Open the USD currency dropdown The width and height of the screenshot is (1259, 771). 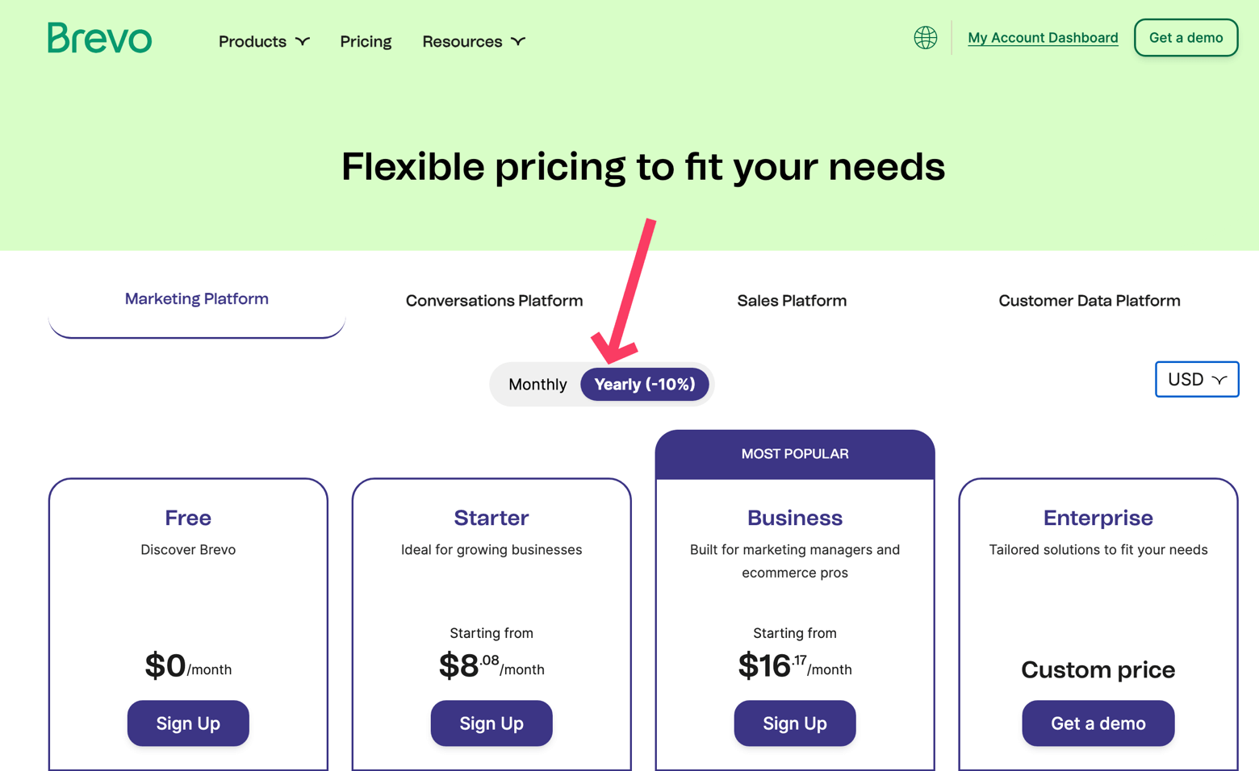coord(1197,379)
